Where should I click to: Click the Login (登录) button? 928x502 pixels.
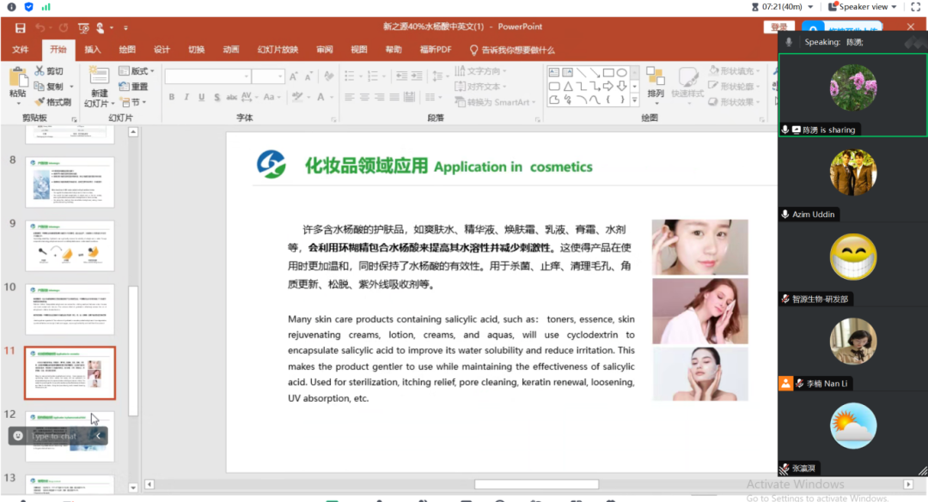pyautogui.click(x=778, y=27)
